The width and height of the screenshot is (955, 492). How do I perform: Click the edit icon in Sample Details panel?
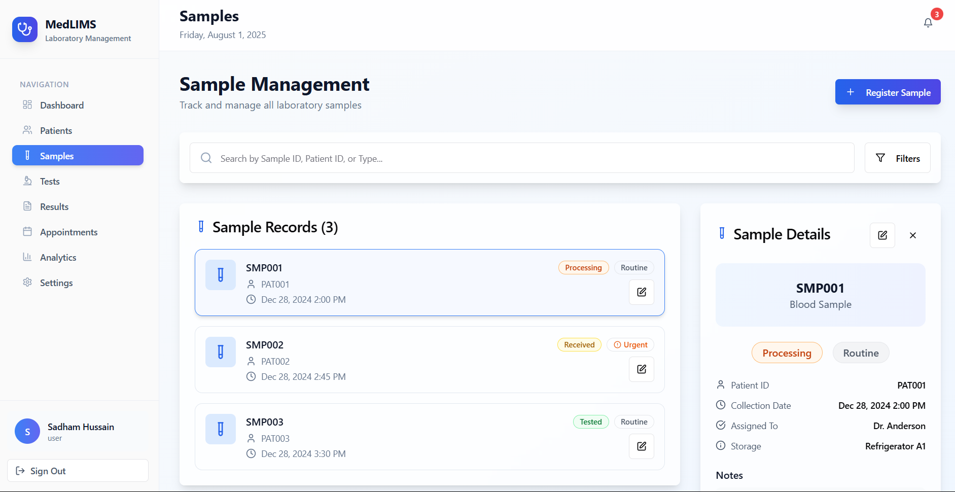(882, 235)
